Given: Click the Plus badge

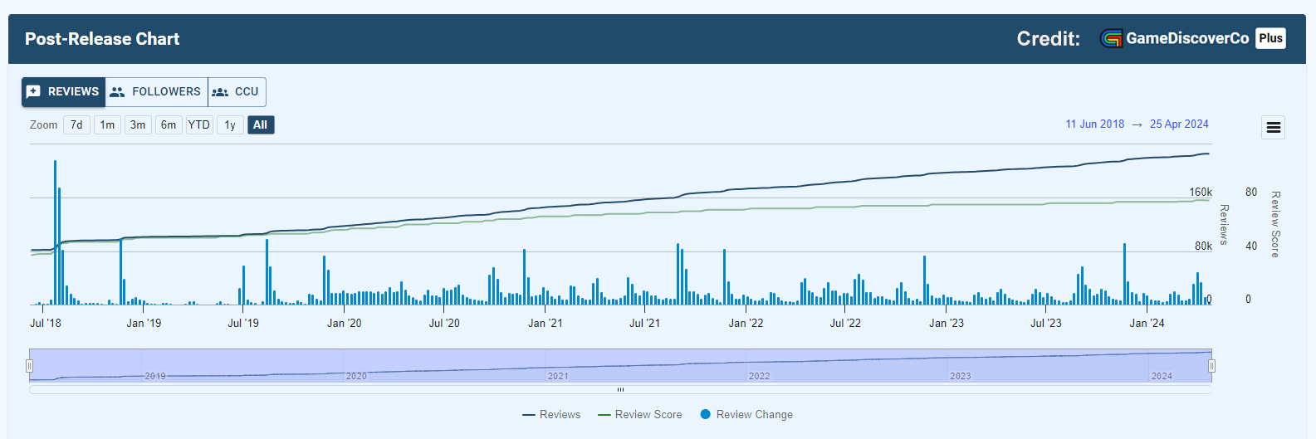Looking at the screenshot, I should click(1270, 38).
